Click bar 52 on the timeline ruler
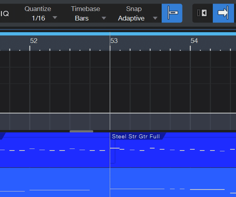This screenshot has width=236, height=197. pos(33,41)
